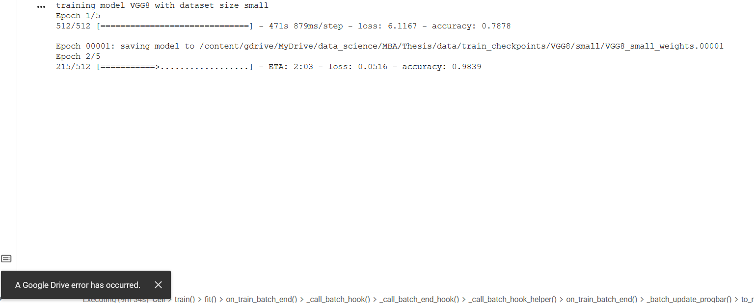This screenshot has height=306, width=754.
Task: Click the truncated last frame at bar's right end
Action: click(x=747, y=299)
